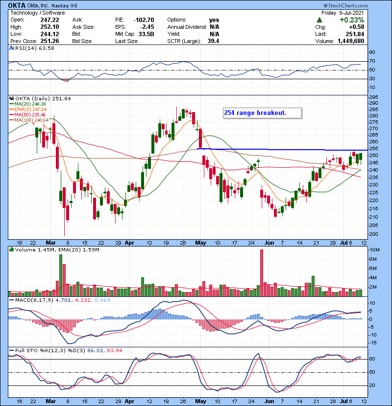
Task: Click the green up-triangle change indicator
Action: point(319,20)
